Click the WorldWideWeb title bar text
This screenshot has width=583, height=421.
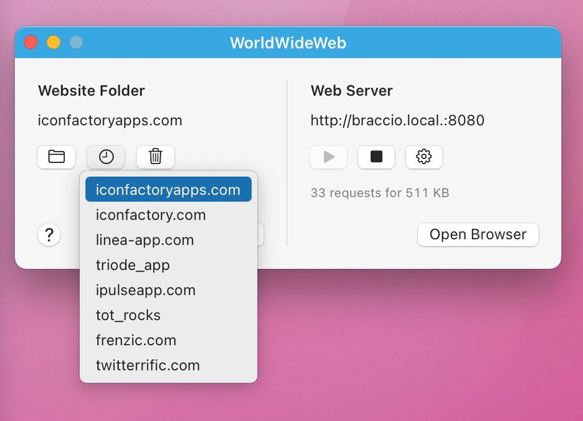[288, 43]
